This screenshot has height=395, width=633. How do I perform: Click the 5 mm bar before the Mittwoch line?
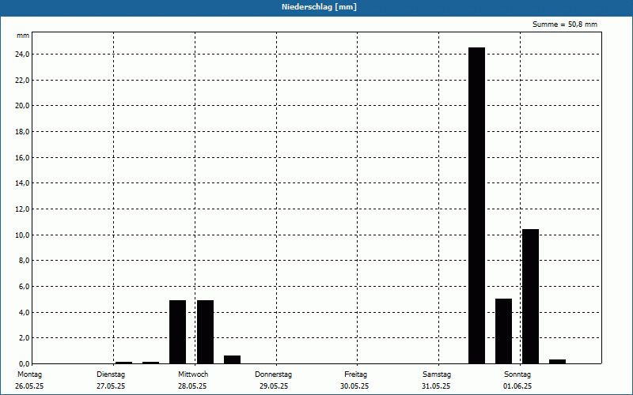click(x=177, y=332)
